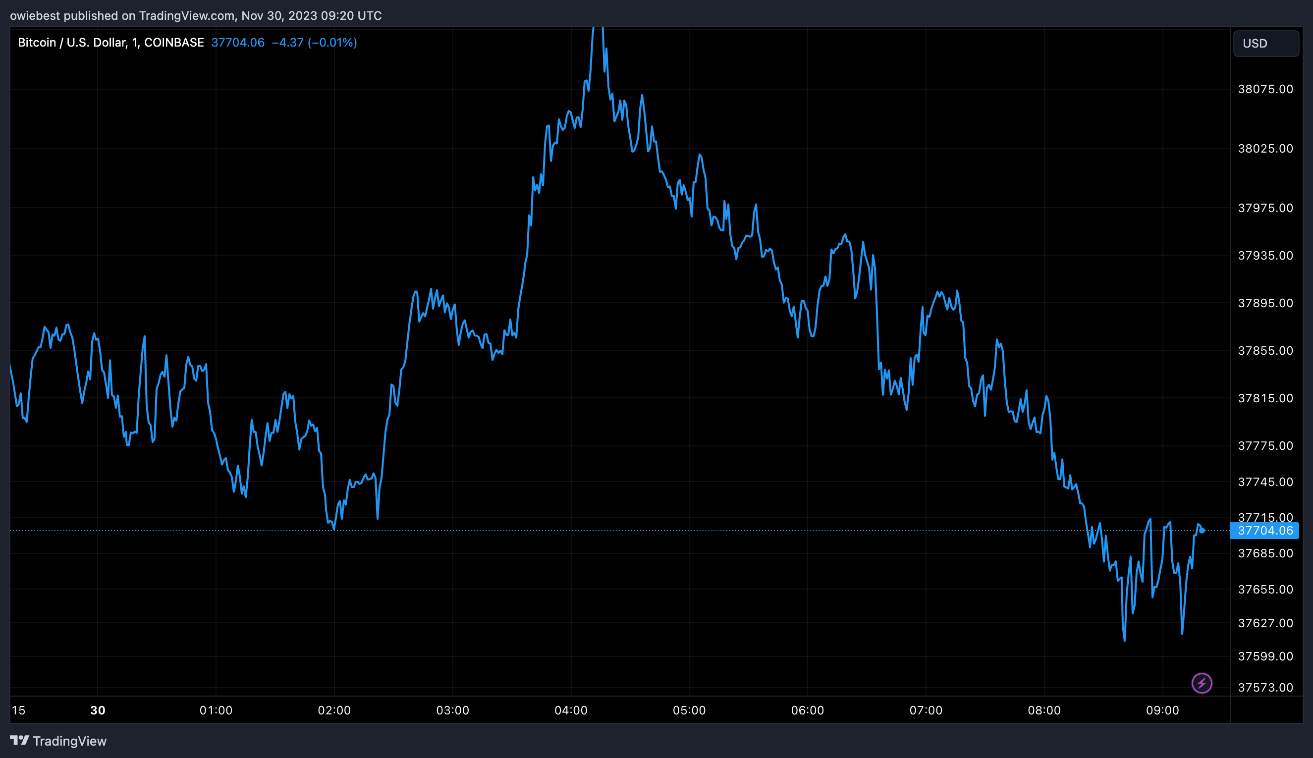Click the 01:00 time axis label

[x=216, y=710]
